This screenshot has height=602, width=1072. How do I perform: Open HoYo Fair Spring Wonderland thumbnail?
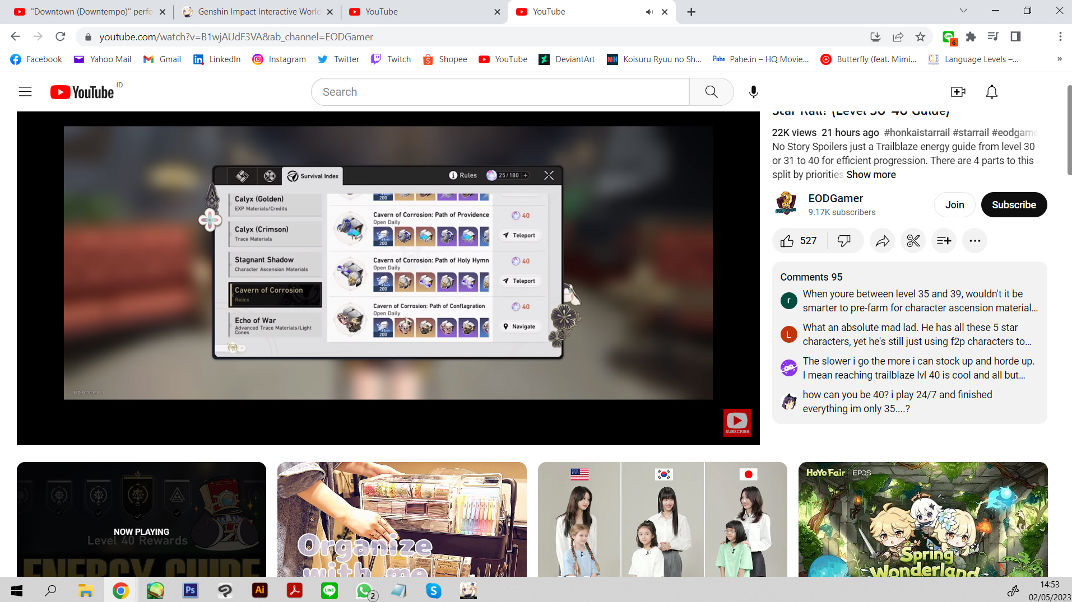(923, 519)
